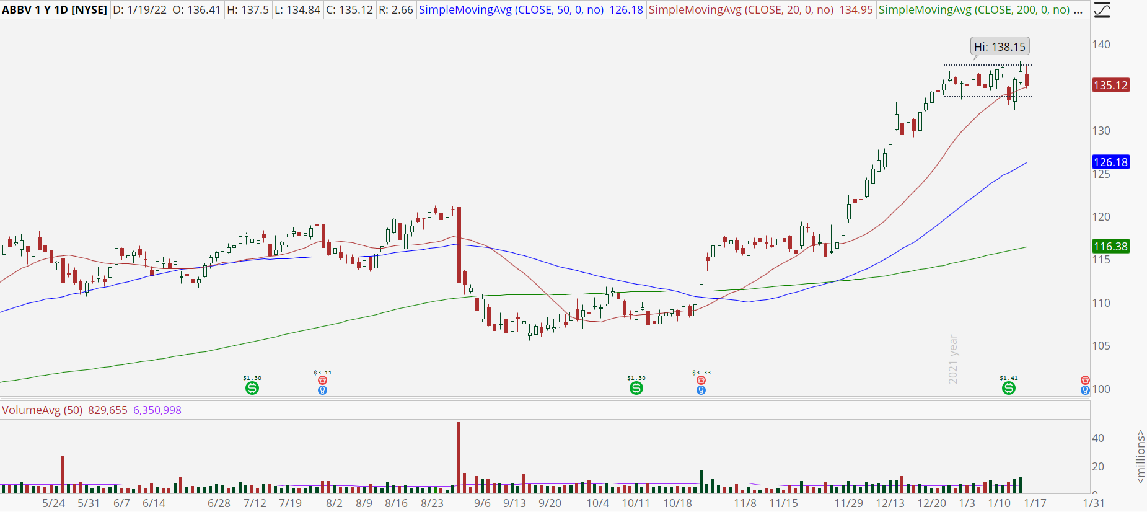Click the 1/17 date on the time axis
1147x512 pixels.
tap(1035, 503)
